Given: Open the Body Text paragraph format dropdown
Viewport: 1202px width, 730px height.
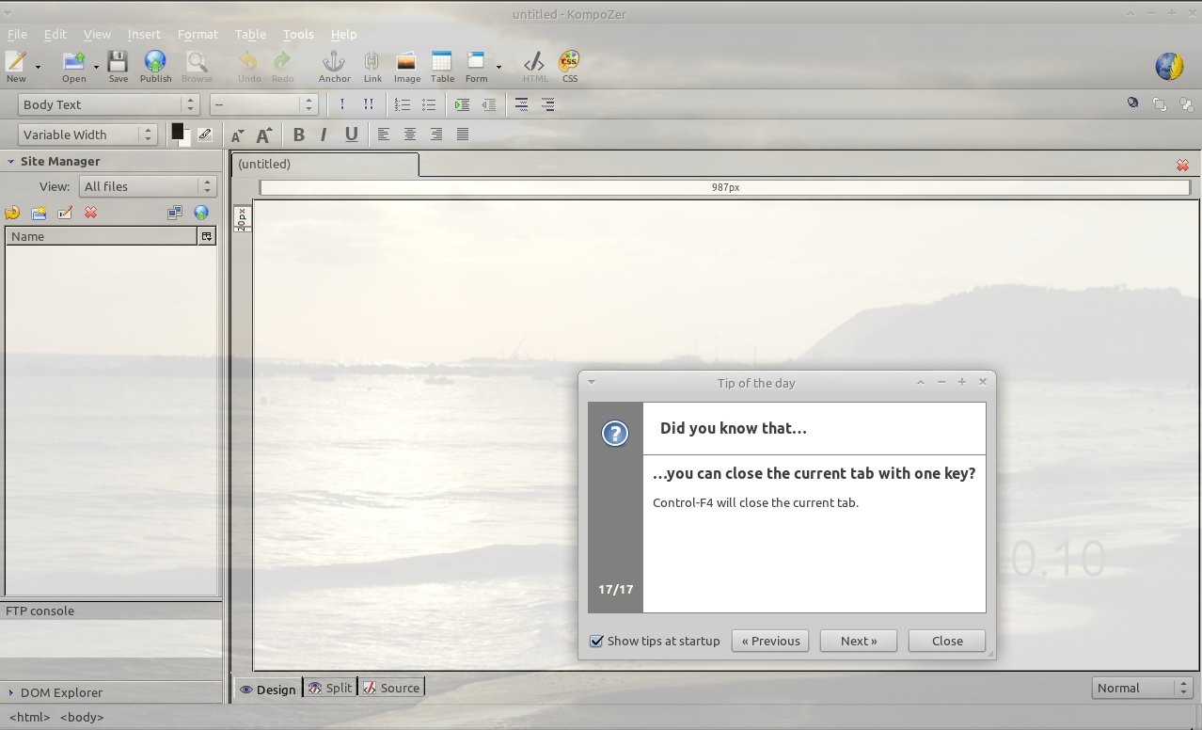Looking at the screenshot, I should point(109,105).
